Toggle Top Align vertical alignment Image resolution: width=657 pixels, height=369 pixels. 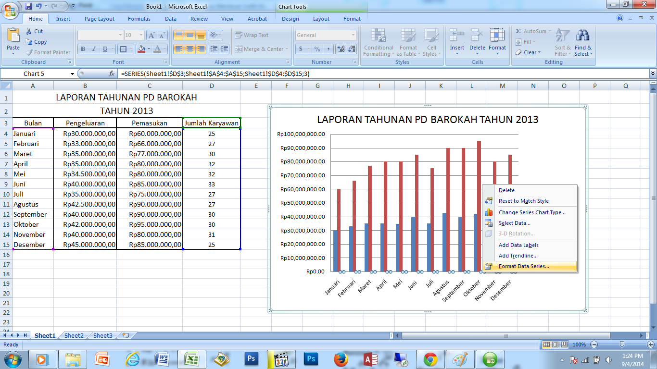(178, 35)
